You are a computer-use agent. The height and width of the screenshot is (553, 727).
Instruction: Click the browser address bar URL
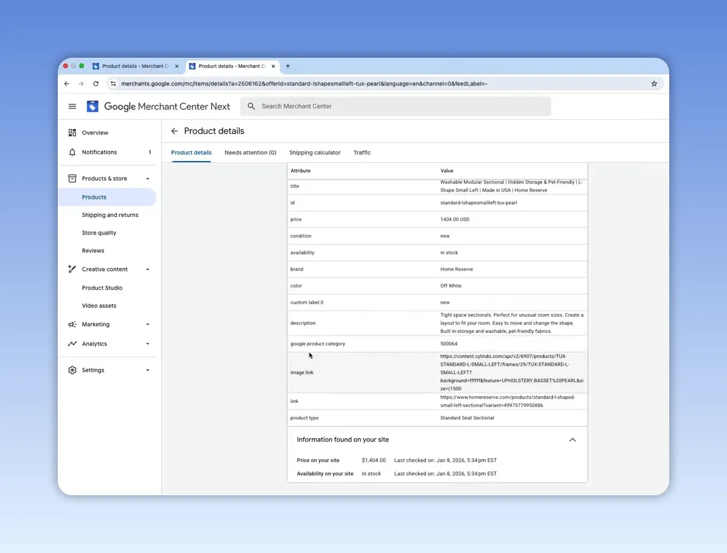point(304,84)
